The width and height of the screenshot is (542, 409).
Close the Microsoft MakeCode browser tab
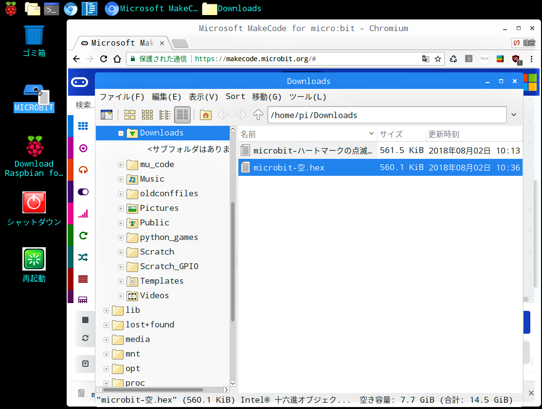pyautogui.click(x=162, y=43)
